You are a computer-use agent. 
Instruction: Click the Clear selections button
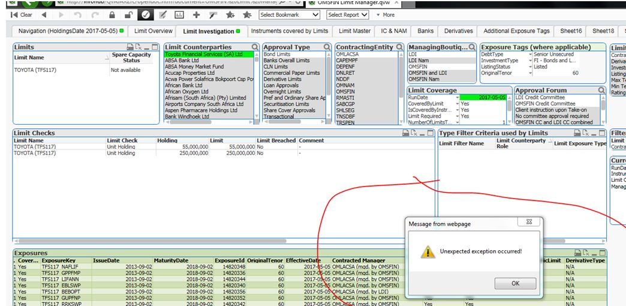[x=22, y=14]
